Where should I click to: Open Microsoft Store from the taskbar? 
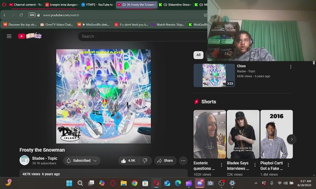pos(145,183)
